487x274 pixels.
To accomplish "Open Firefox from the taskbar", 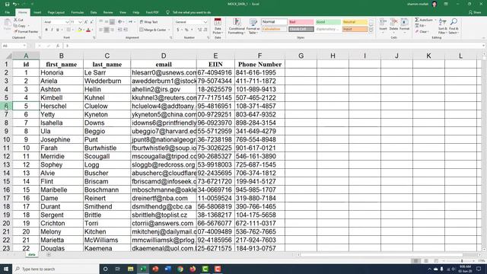I will [x=193, y=269].
